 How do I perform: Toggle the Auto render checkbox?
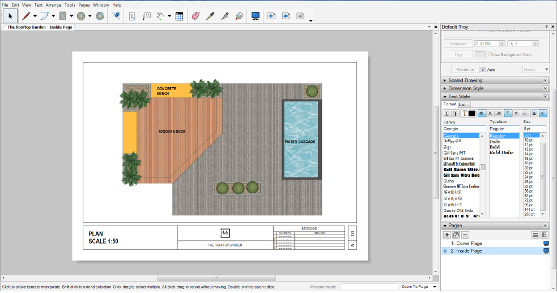point(483,70)
